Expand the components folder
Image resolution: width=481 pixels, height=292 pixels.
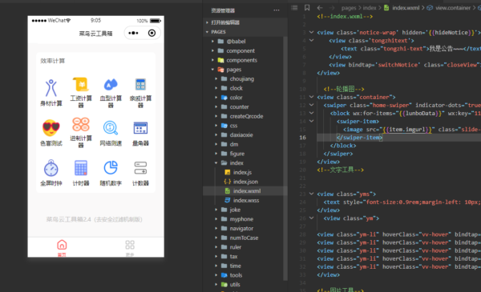[x=213, y=60]
